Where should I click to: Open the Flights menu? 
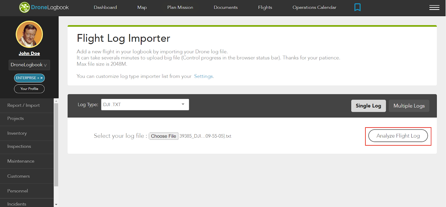click(265, 8)
